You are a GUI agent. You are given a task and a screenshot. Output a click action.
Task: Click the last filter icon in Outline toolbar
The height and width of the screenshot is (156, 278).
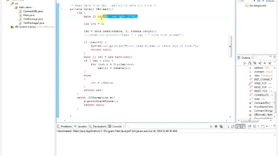[x=270, y=63]
